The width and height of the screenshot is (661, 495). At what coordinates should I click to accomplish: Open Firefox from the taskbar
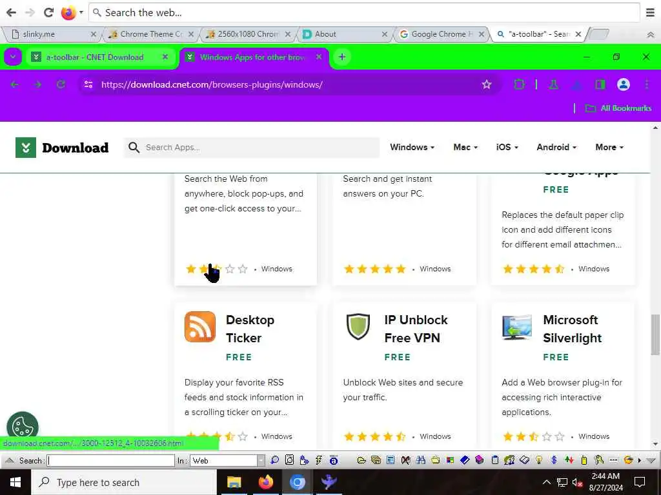click(265, 482)
